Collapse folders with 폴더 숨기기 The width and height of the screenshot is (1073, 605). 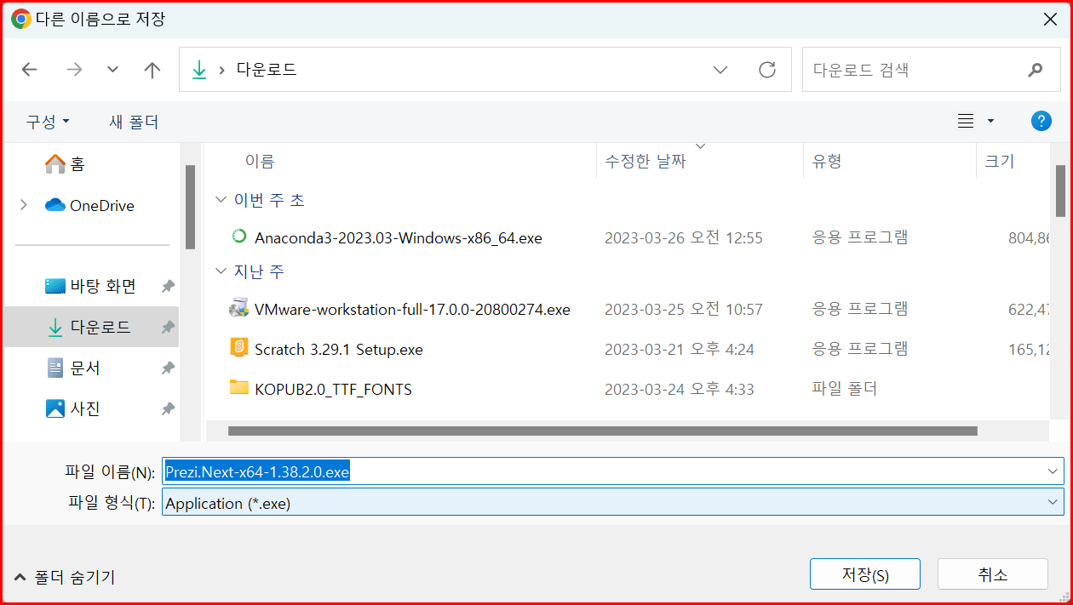click(64, 577)
